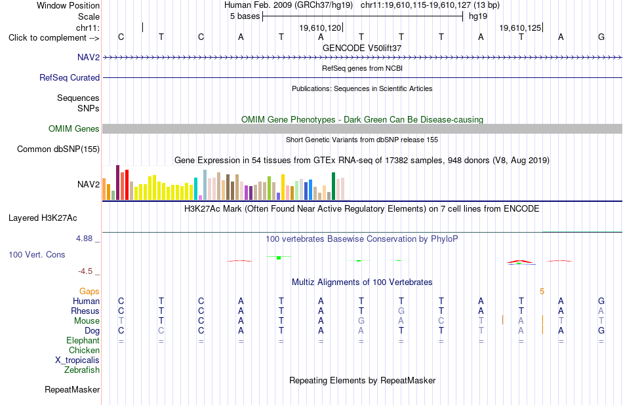The image size is (623, 405).
Task: Click the green conservation block in PhyloP track
Action: 279,258
